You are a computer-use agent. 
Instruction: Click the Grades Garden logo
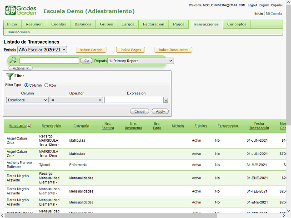(20, 10)
